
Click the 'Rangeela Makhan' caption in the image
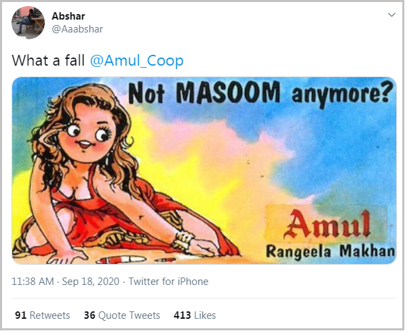point(330,251)
